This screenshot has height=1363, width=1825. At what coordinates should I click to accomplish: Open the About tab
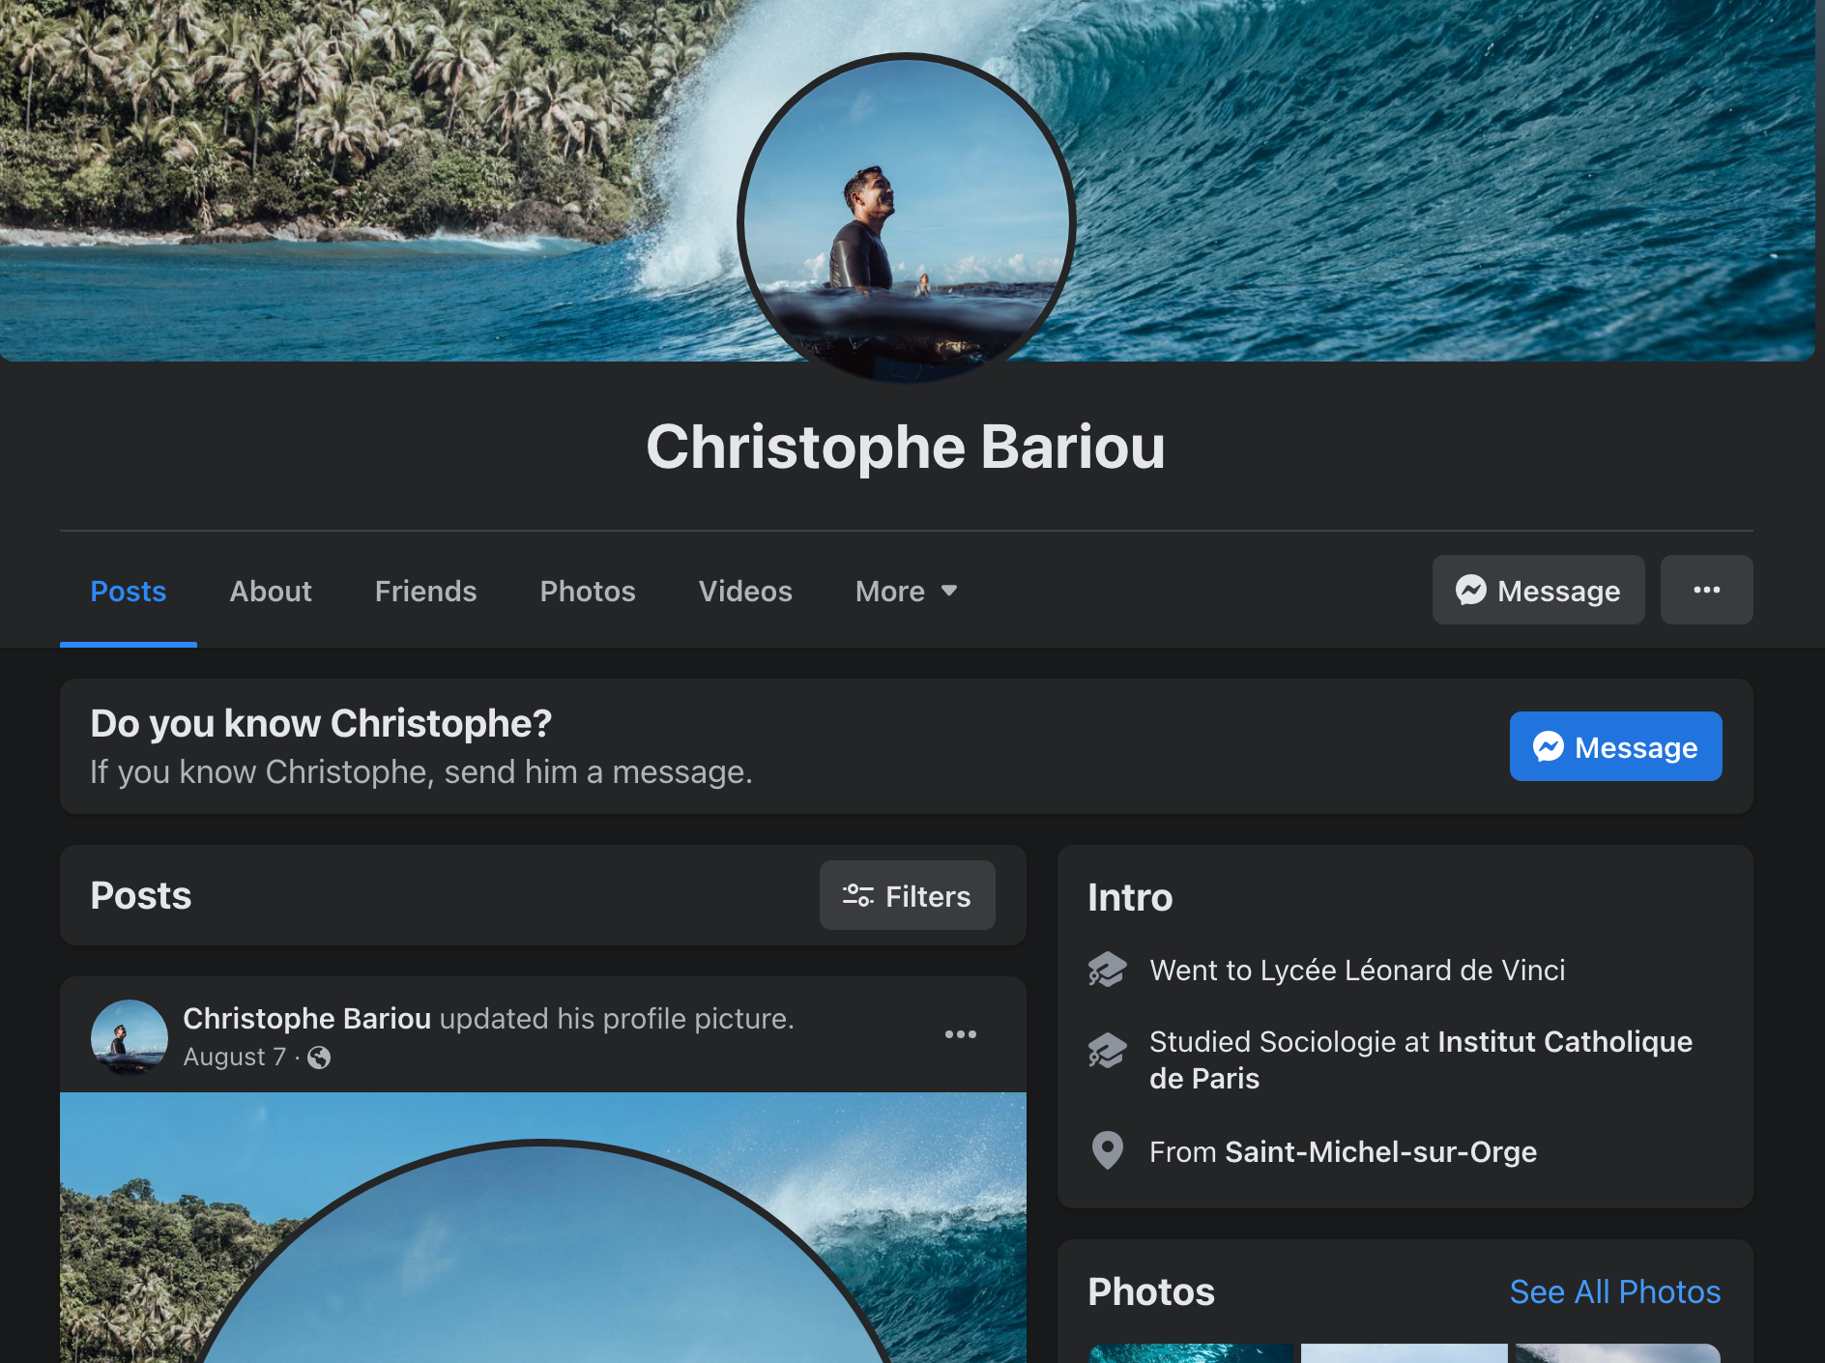pos(271,591)
